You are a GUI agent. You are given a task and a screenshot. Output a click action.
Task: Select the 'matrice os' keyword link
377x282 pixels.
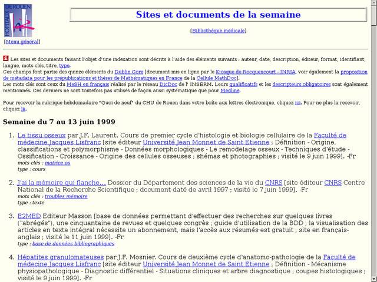pyautogui.click(x=58, y=163)
